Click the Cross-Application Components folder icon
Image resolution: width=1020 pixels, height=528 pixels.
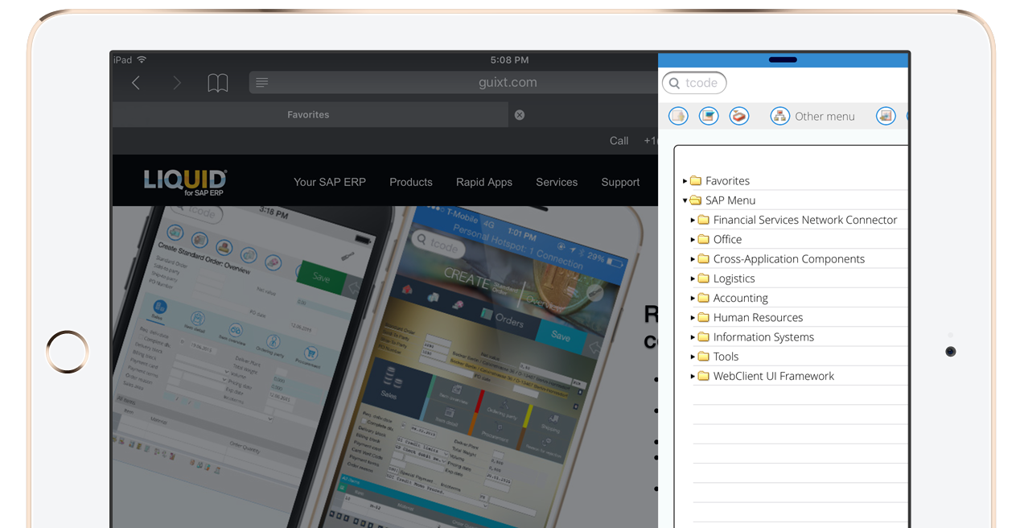(x=704, y=259)
